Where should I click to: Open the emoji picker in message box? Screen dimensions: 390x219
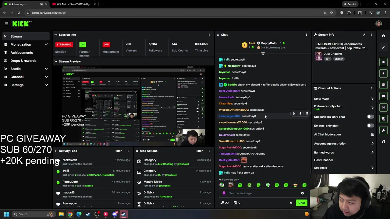tap(302, 193)
